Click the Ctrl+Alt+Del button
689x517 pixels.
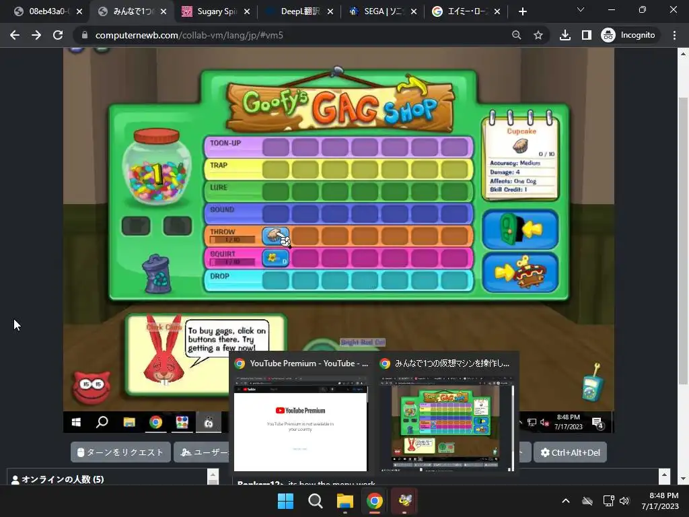[x=571, y=452]
